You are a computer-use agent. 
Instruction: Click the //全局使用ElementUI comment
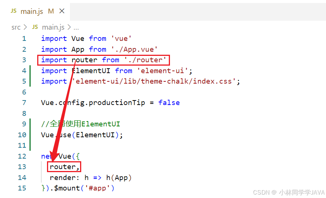tap(80, 124)
